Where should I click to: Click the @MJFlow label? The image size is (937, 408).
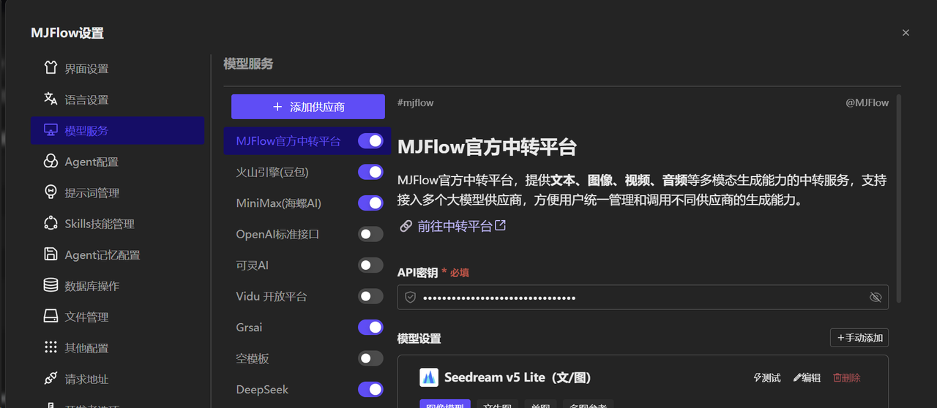coord(867,103)
